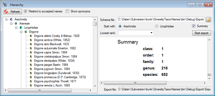215x96 pixels.
Task: Toggle the Summary checkbox
Action: 194,26
